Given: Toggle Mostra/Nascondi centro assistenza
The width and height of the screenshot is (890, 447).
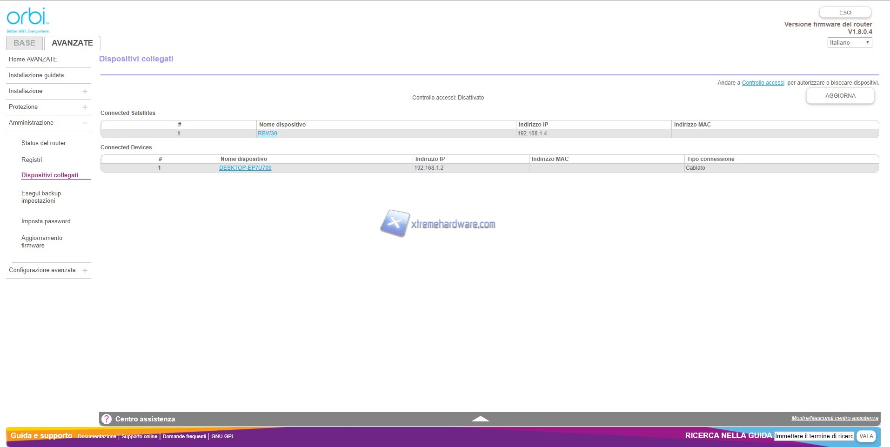Looking at the screenshot, I should coord(835,418).
